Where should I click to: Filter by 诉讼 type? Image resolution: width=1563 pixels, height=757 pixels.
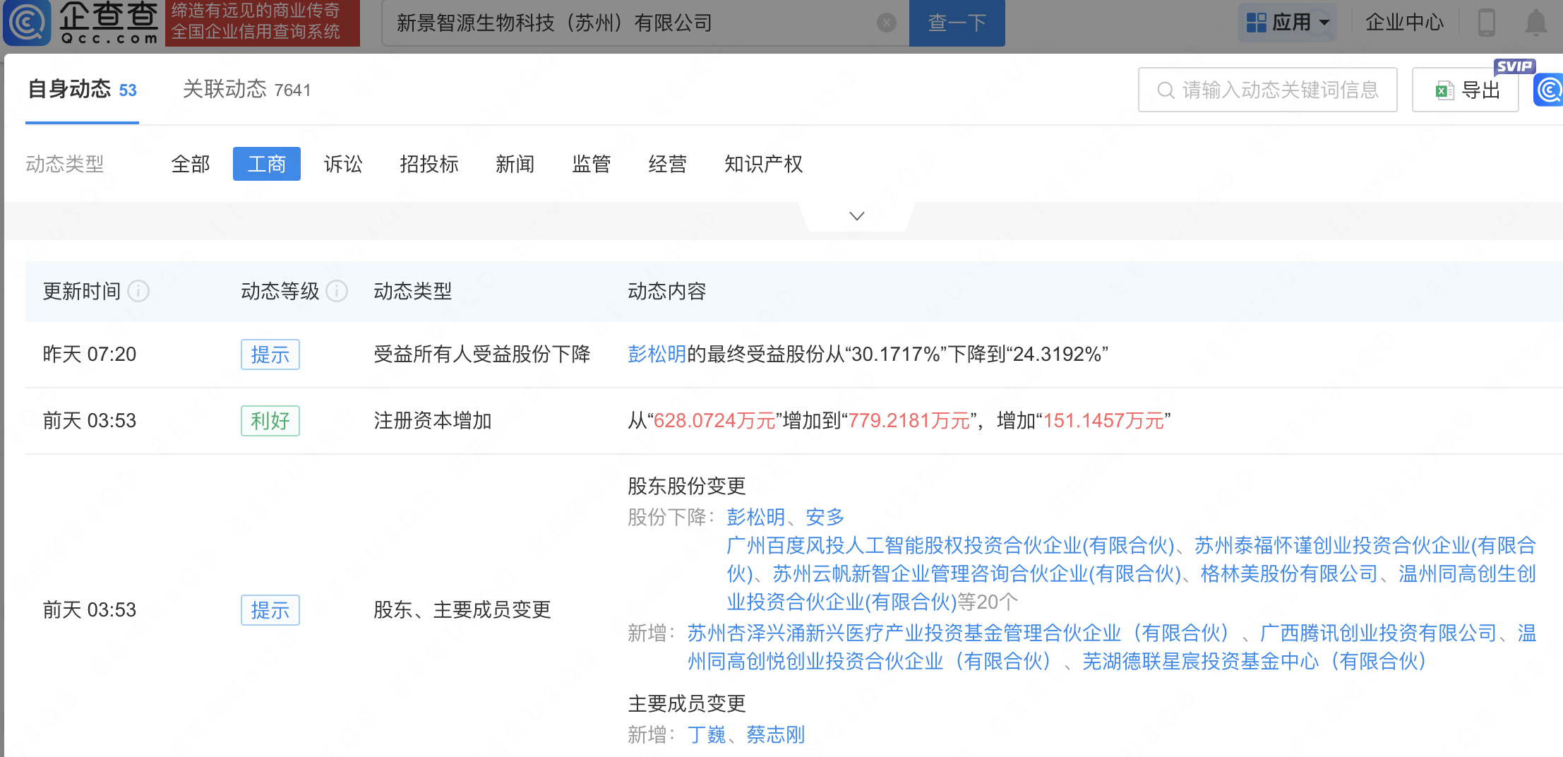pos(343,164)
